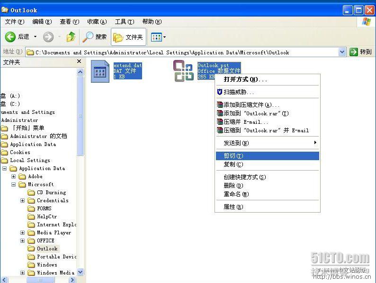Image resolution: width=376 pixels, height=283 pixels.
Task: Open the Views layout icon
Action: (x=156, y=37)
